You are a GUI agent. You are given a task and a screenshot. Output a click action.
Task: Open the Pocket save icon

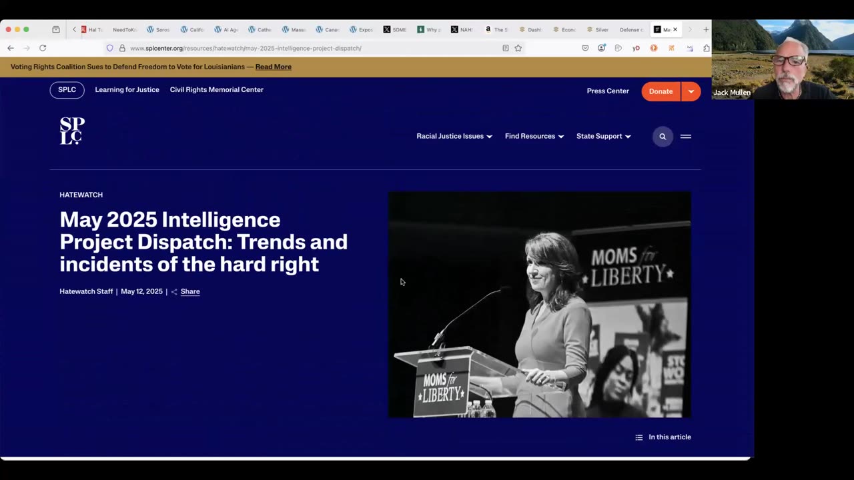(585, 48)
